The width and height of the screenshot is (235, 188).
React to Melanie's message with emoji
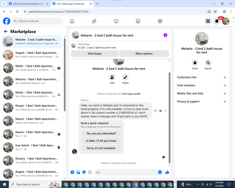point(155,111)
